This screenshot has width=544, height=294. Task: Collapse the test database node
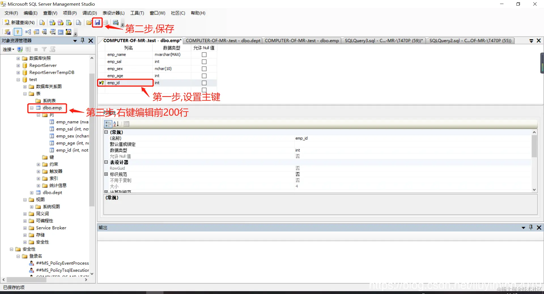pyautogui.click(x=18, y=79)
